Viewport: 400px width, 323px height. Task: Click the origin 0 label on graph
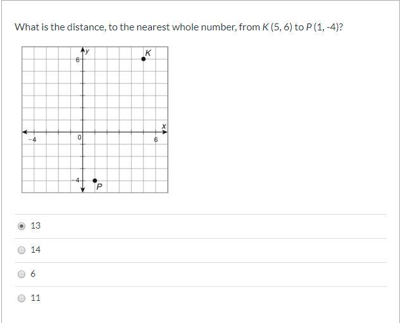(79, 137)
